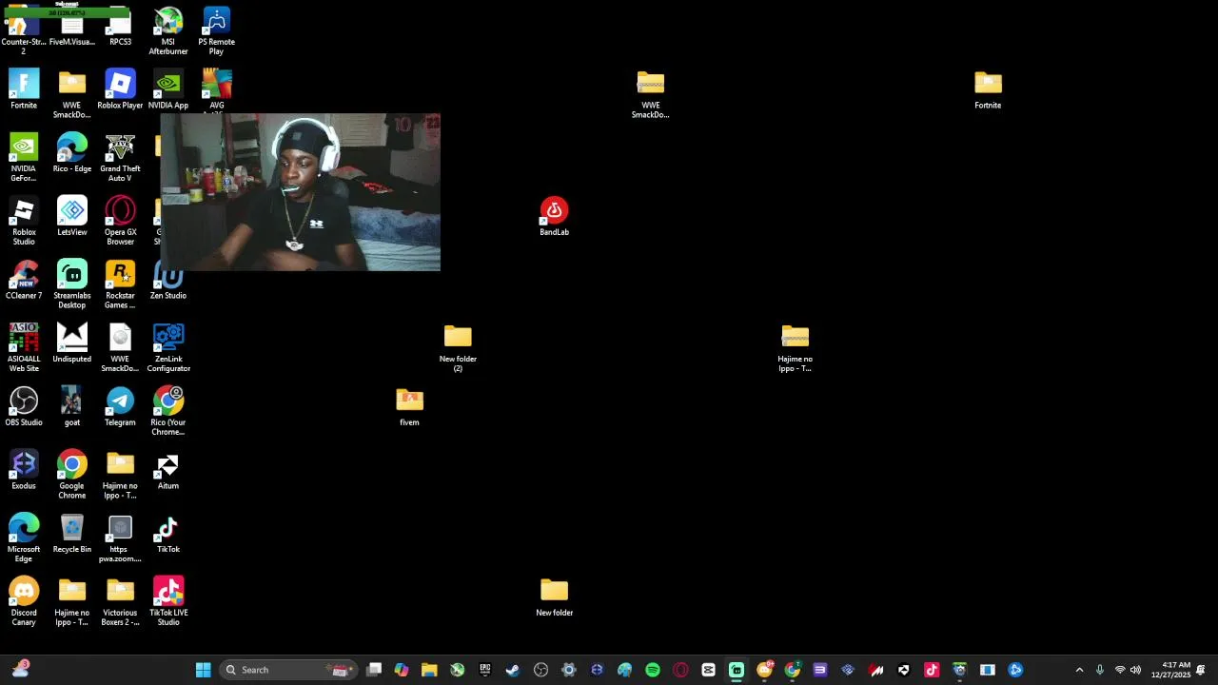
Task: Select the goat desktop icon
Action: coord(72,407)
